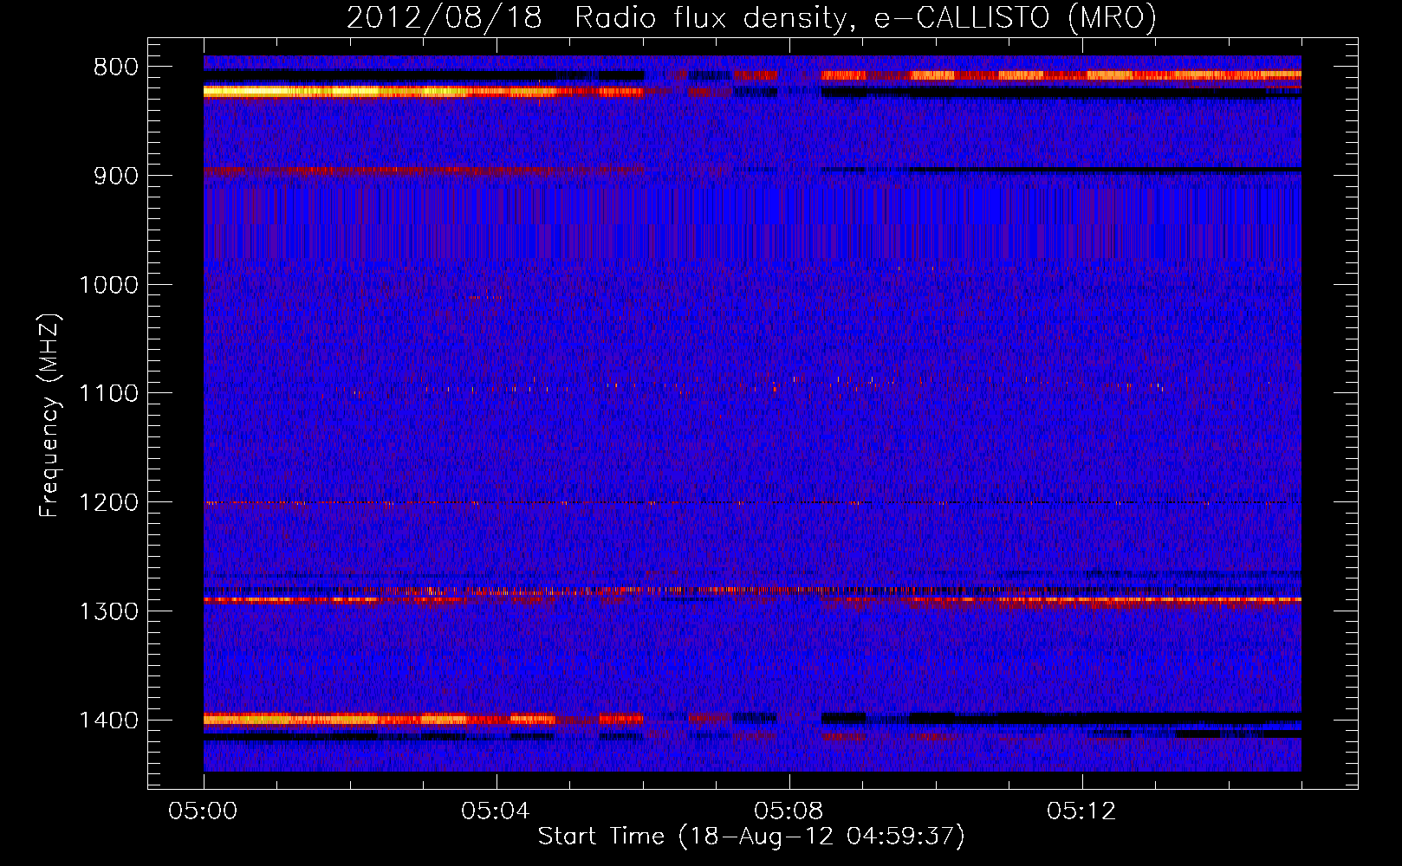
Task: Click the 900 frequency tick label
Action: (x=116, y=176)
